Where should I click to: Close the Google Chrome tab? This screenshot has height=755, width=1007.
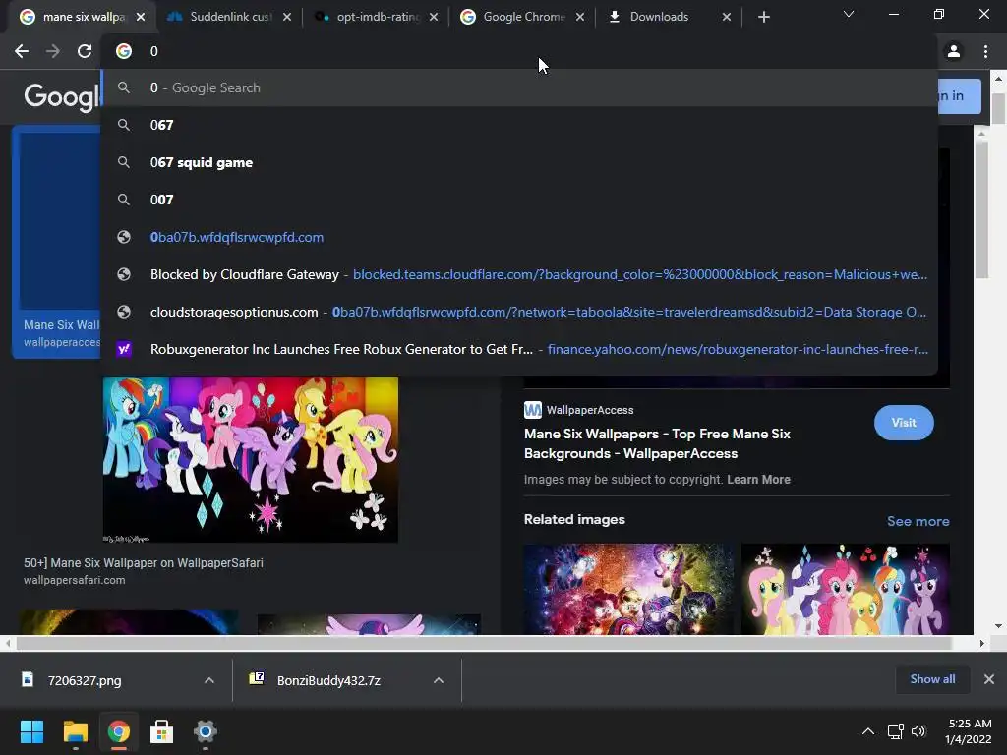pyautogui.click(x=580, y=17)
